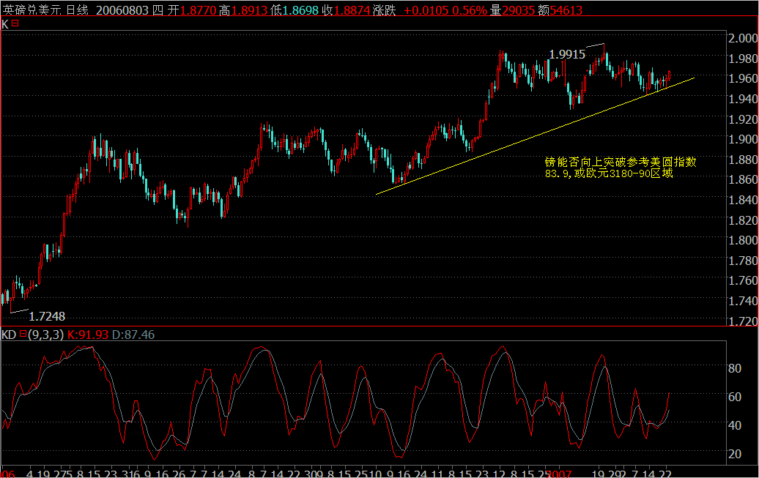Click the D:87.46 value in KD panel
This screenshot has width=759, height=478.
pyautogui.click(x=132, y=337)
